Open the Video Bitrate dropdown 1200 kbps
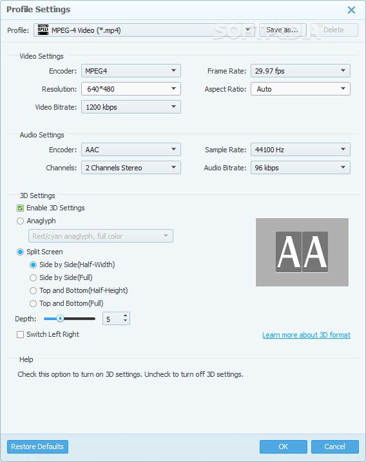The width and height of the screenshot is (366, 462). point(131,107)
